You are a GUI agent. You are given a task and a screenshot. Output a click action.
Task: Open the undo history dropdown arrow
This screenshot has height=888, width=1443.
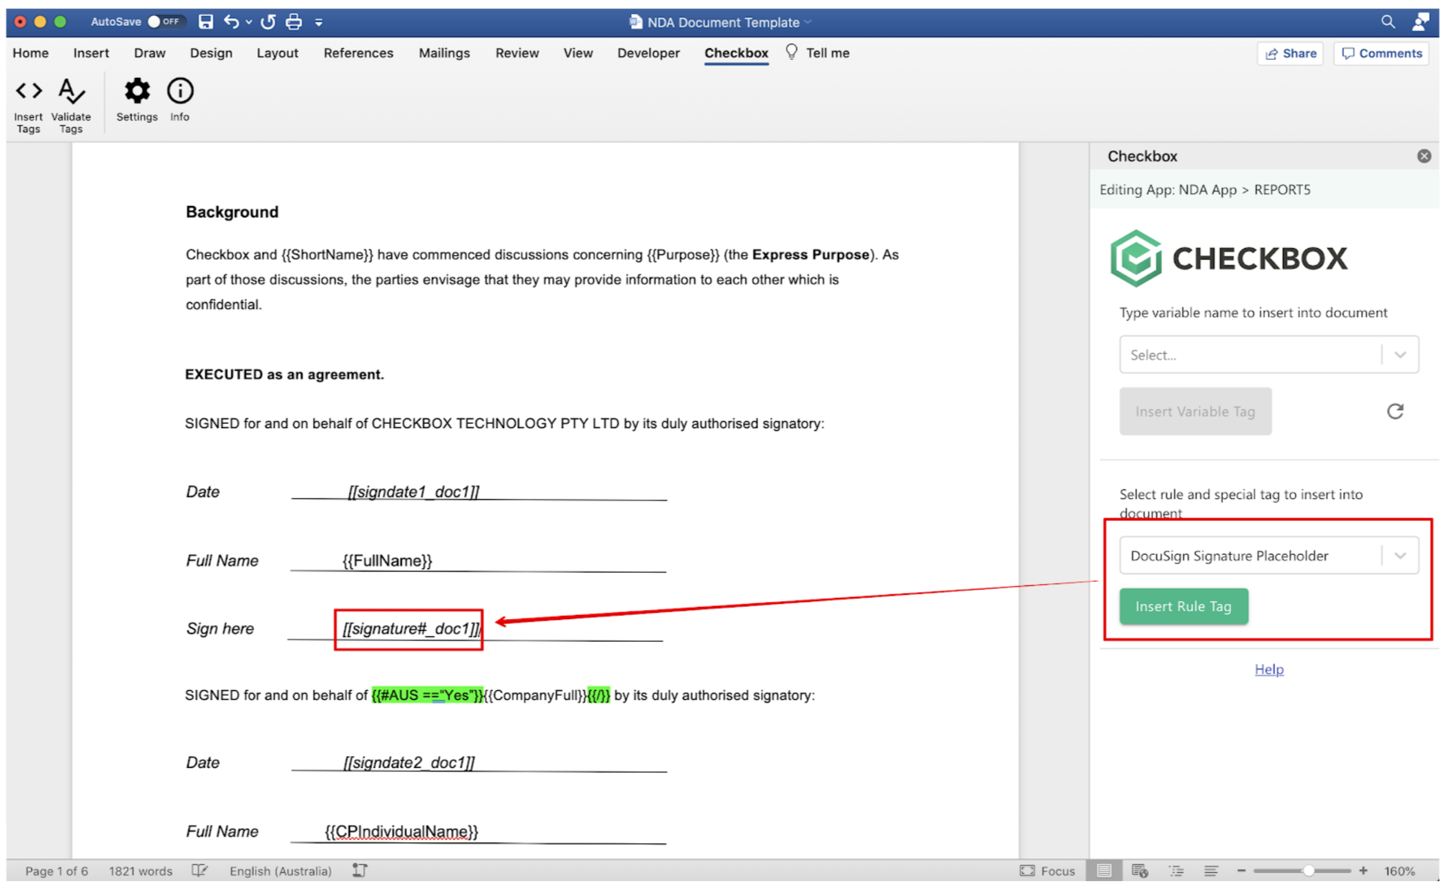click(248, 21)
